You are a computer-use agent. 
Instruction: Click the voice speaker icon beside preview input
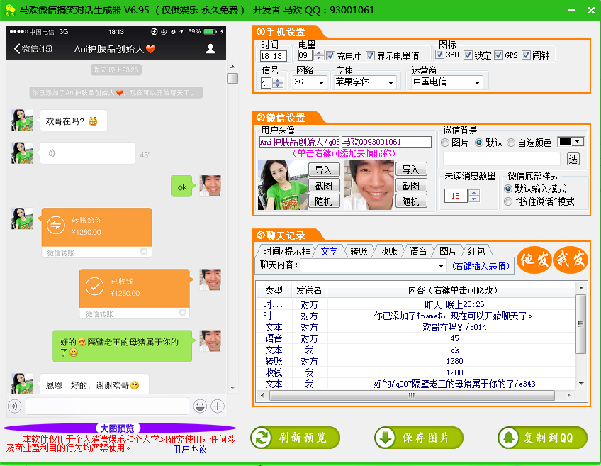[14, 405]
